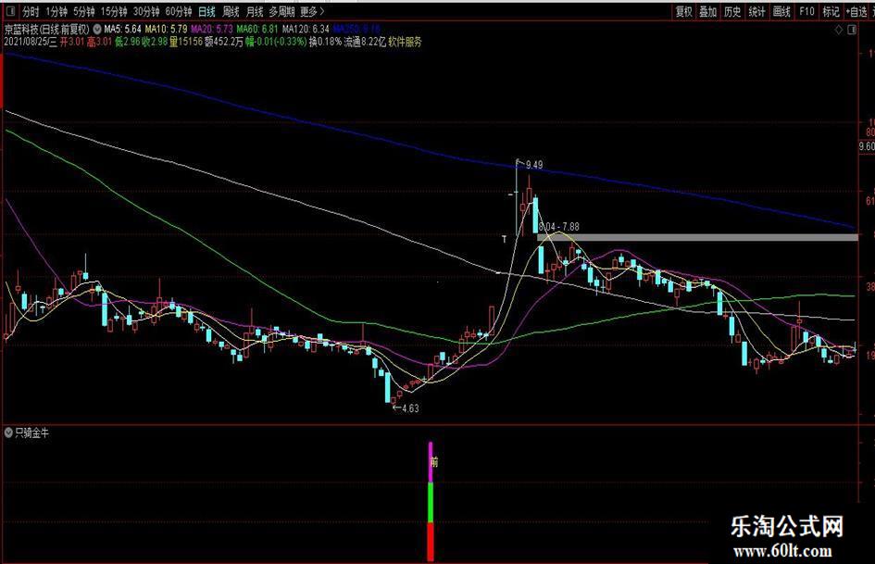
Task: Click the MA10: 5.79 label
Action: [x=167, y=29]
